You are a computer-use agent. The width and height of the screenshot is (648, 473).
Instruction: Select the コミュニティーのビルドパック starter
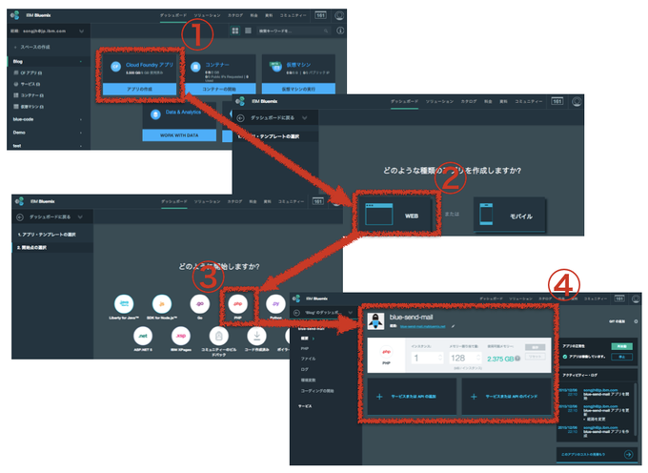218,336
